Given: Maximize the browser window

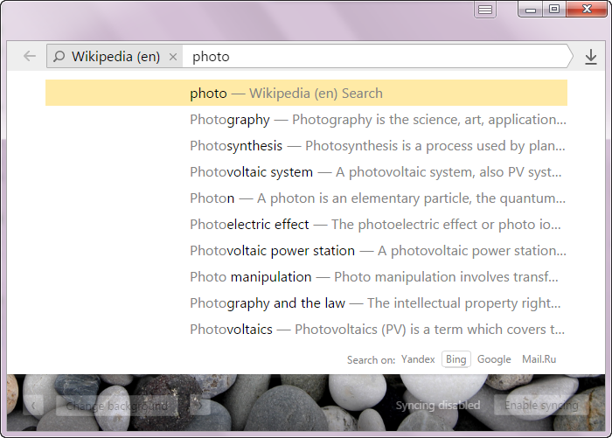Looking at the screenshot, I should click(554, 9).
